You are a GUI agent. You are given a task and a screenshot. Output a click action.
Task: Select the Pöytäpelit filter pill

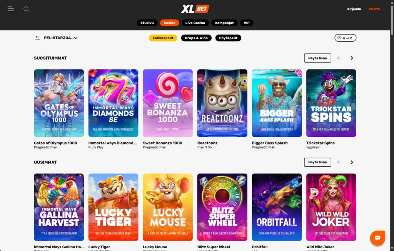228,38
